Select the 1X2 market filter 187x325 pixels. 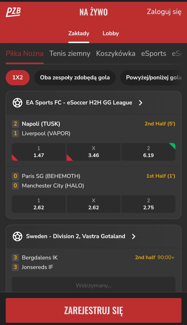pos(18,77)
